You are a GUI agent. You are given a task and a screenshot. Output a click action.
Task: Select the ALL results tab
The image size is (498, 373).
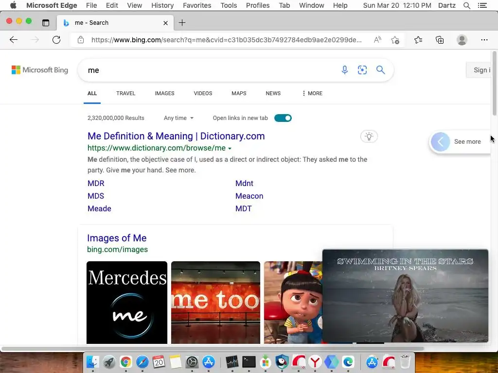(92, 93)
